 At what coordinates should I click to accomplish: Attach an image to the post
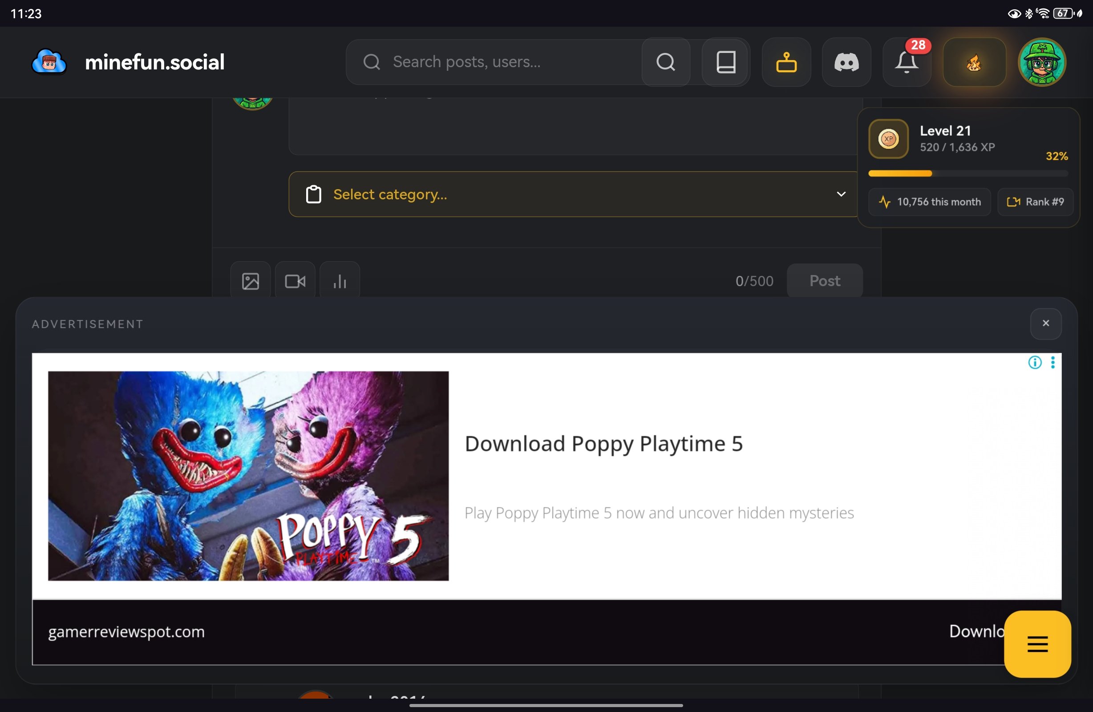(250, 281)
